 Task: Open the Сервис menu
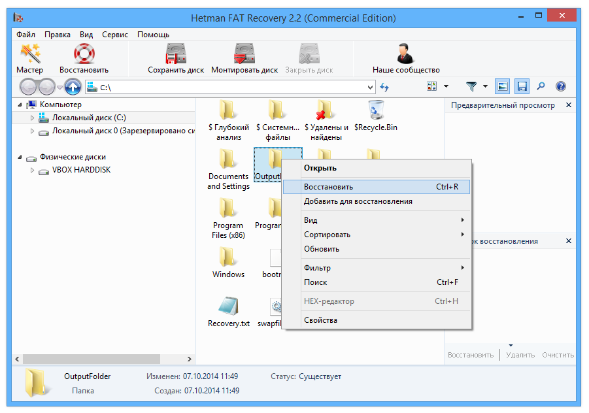click(x=115, y=35)
